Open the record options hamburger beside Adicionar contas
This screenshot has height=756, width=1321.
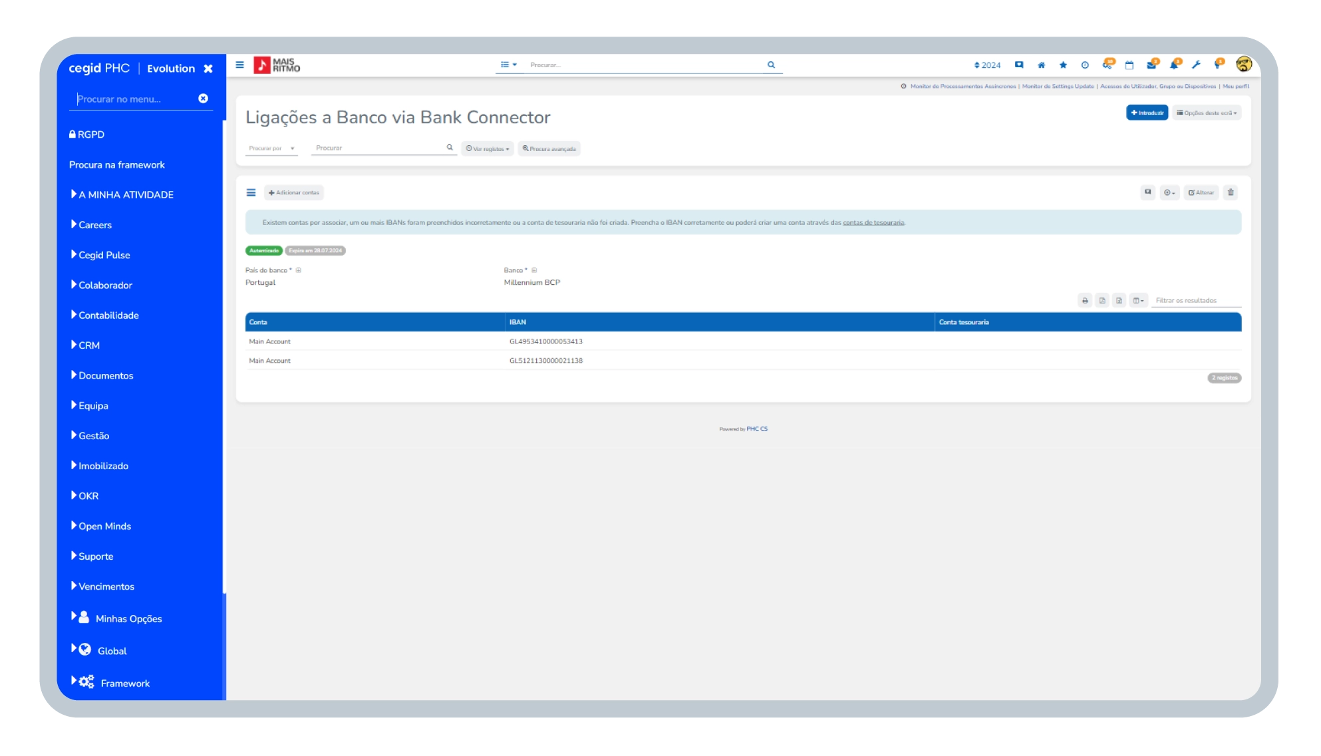click(x=251, y=193)
